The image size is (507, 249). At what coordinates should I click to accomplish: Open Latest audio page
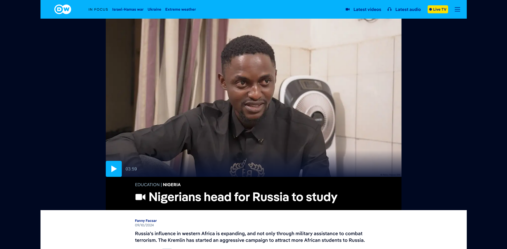point(408,9)
